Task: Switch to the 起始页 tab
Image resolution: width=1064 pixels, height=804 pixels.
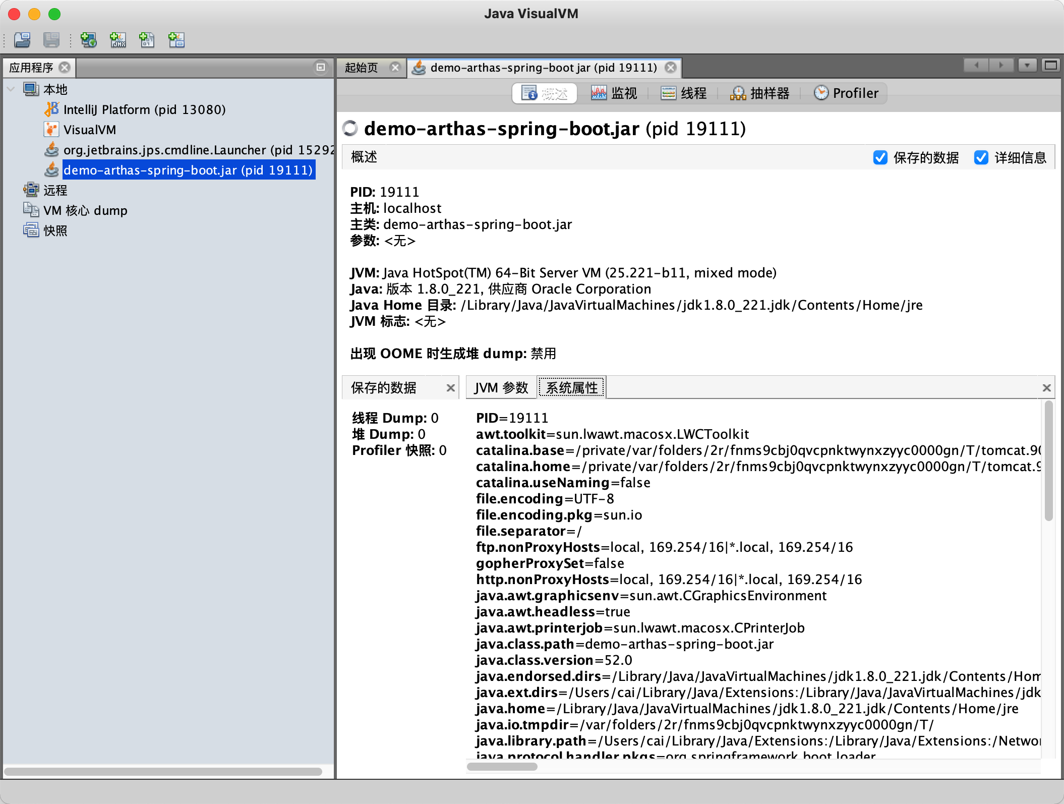Action: coord(362,68)
